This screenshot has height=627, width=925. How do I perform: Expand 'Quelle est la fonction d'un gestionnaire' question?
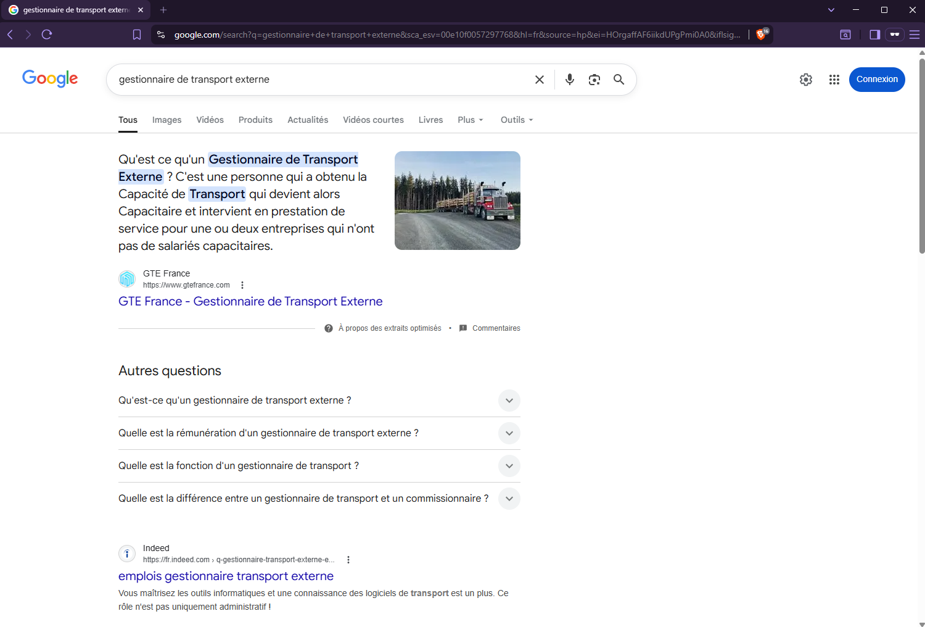click(x=509, y=466)
